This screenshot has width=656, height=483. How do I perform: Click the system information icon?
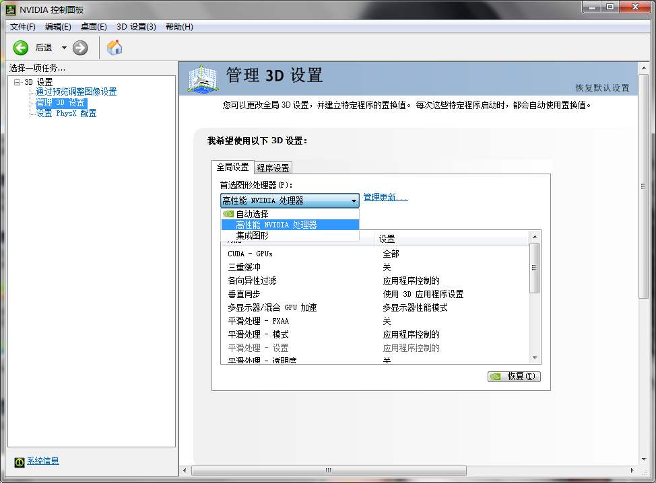pyautogui.click(x=20, y=461)
